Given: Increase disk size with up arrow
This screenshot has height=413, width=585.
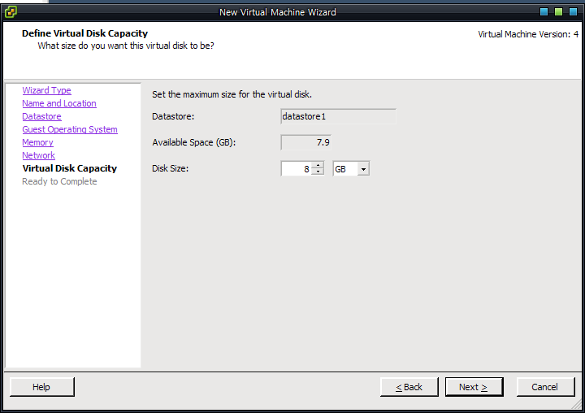Looking at the screenshot, I should [318, 165].
